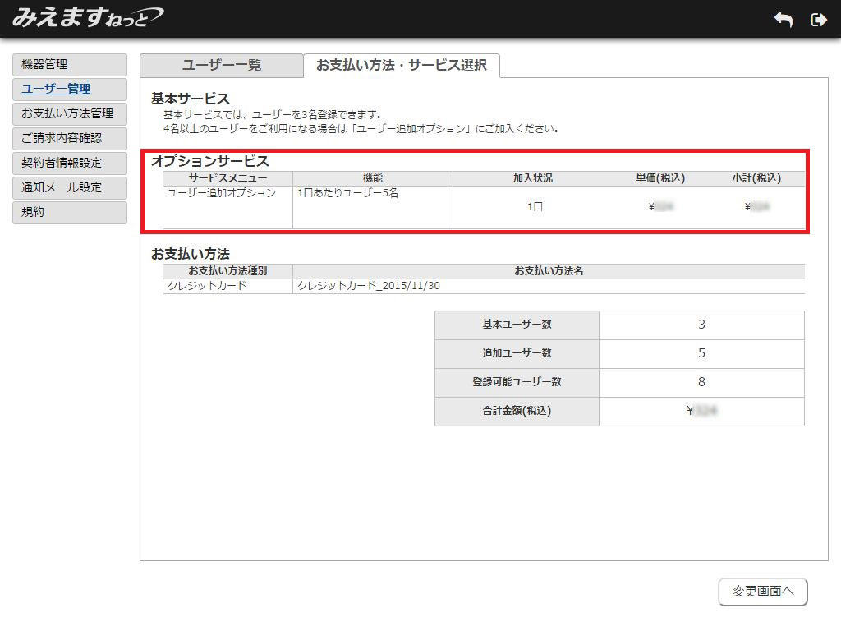Open お支払い方法管理 from the side menu
The height and width of the screenshot is (631, 841).
coord(70,114)
